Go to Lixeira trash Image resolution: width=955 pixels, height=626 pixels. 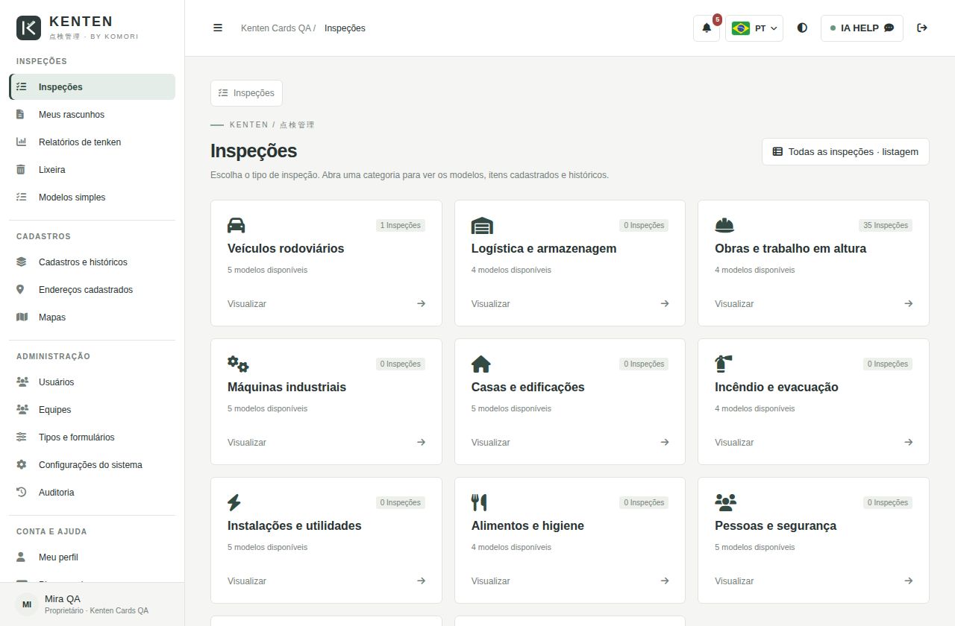click(92, 170)
